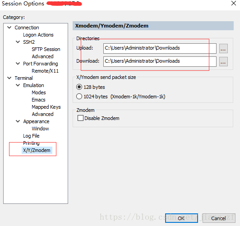This screenshot has width=240, height=226.
Task: Select the Connection category
Action: (x=27, y=28)
